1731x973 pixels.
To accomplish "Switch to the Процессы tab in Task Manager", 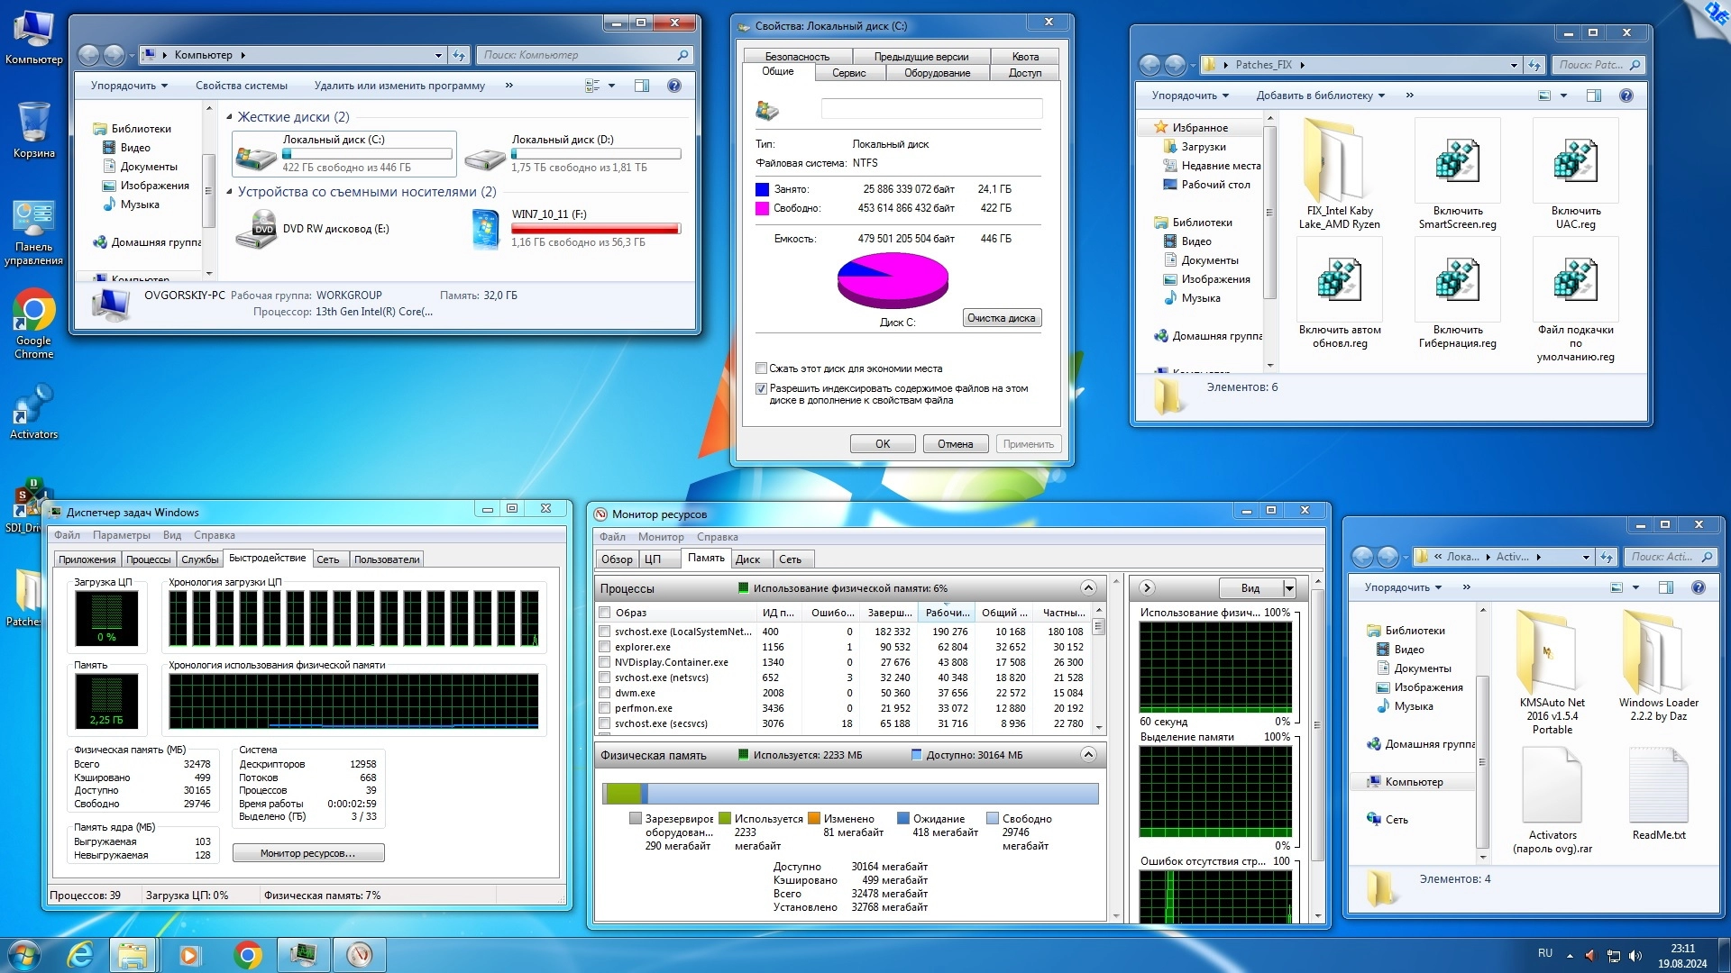I will pos(148,559).
